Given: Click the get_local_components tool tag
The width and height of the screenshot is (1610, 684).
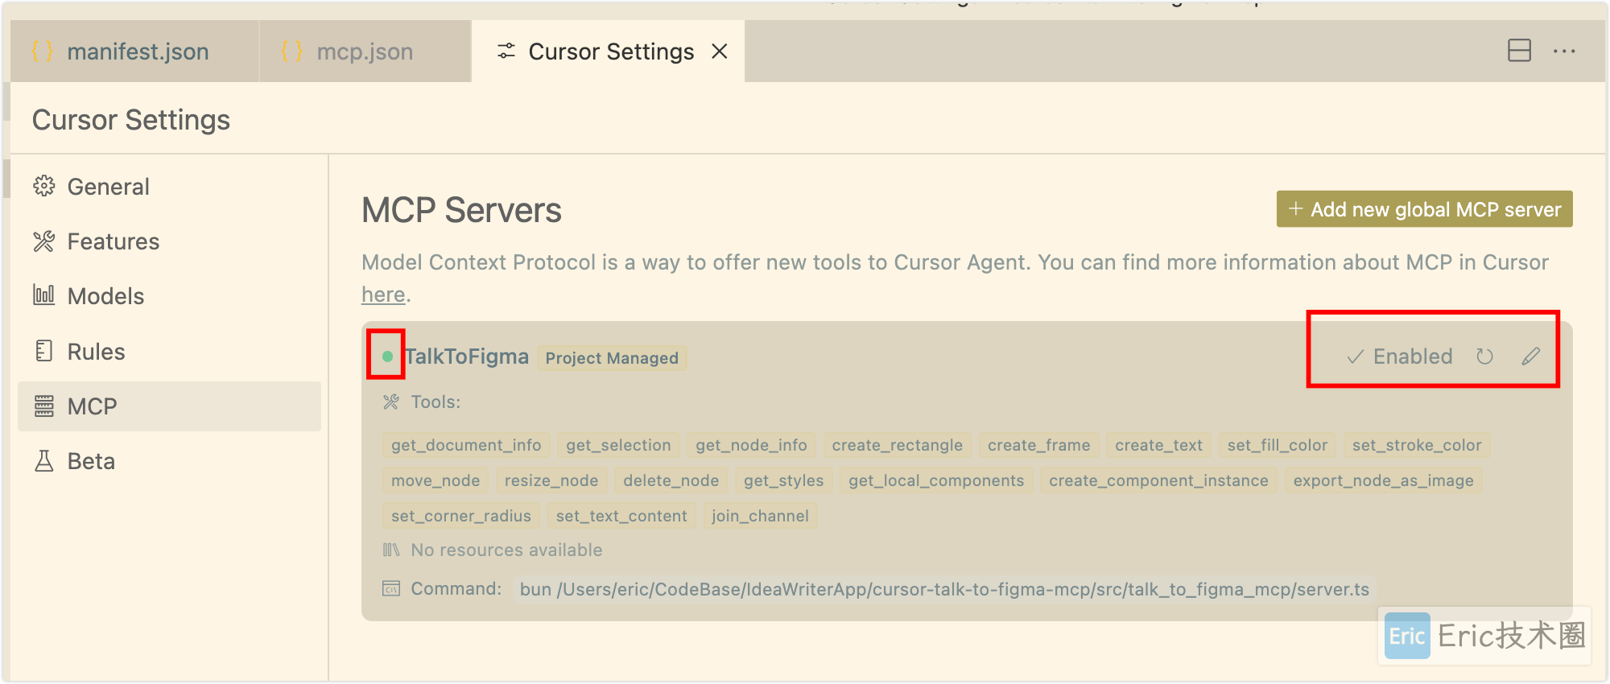Looking at the screenshot, I should pos(936,480).
